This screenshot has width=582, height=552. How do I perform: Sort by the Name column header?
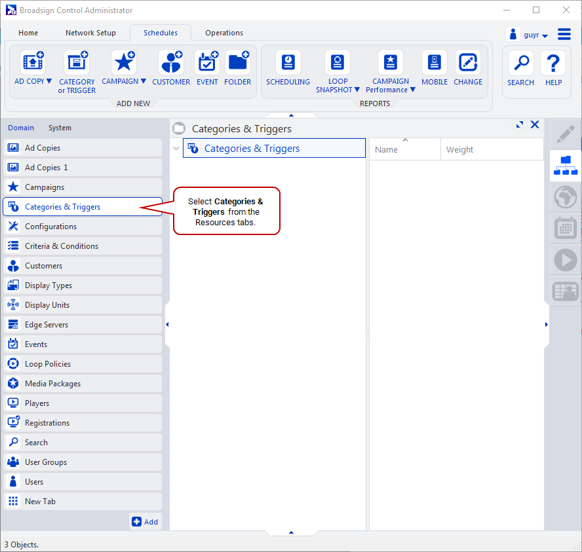pos(405,149)
